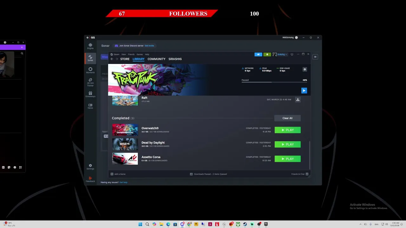The width and height of the screenshot is (406, 228).
Task: Show hidden system tray icons chevron
Action: point(360,224)
